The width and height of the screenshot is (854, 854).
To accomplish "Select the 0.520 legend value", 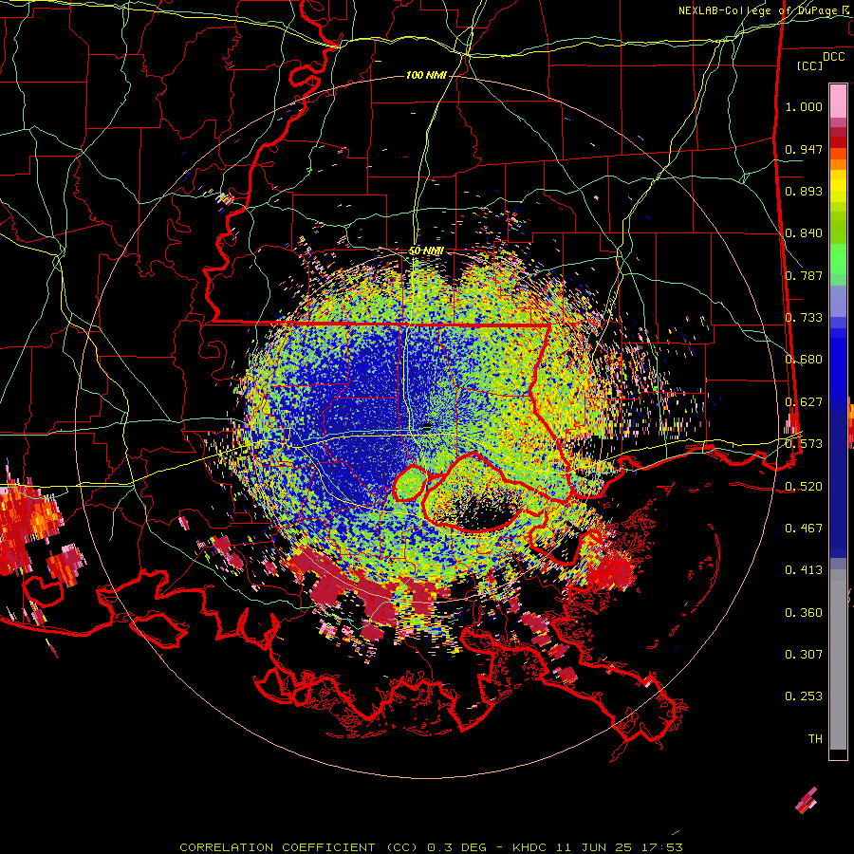I will [x=804, y=487].
